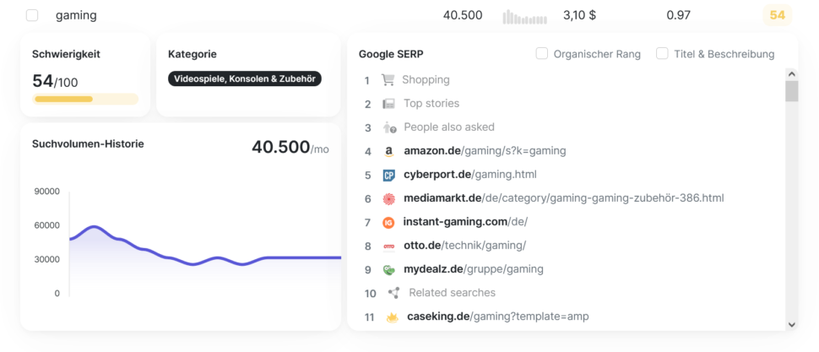Click the Instant Gaming favicon

(x=388, y=223)
